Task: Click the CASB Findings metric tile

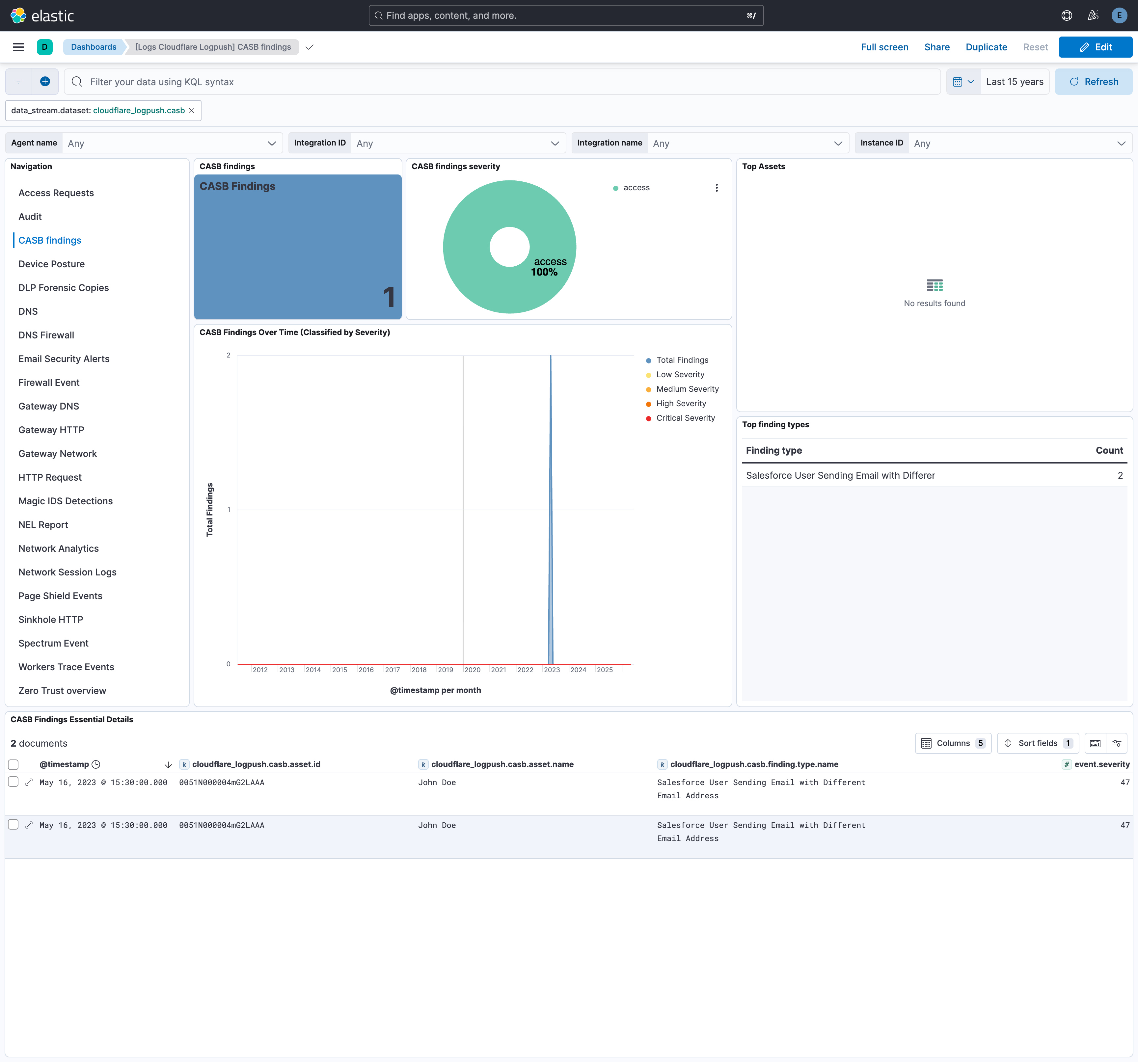Action: click(x=298, y=247)
